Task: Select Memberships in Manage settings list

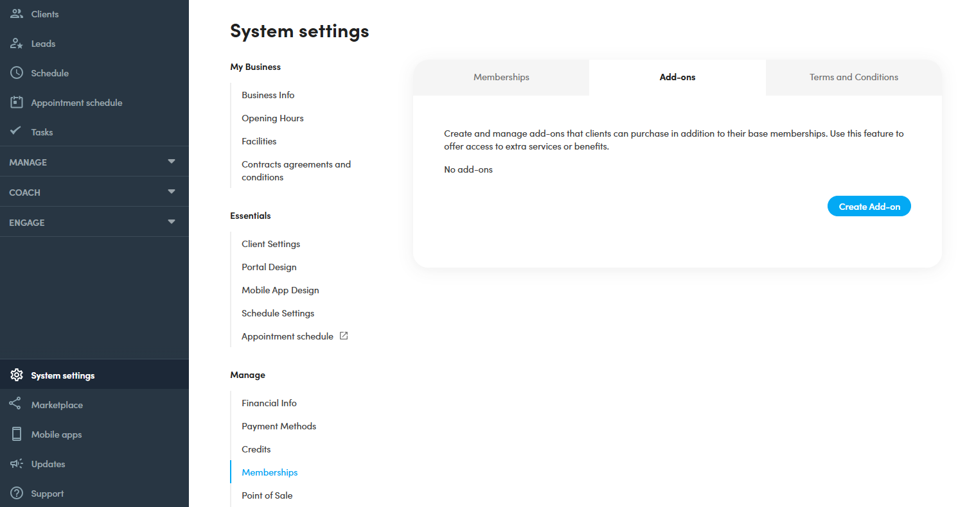Action: point(269,472)
